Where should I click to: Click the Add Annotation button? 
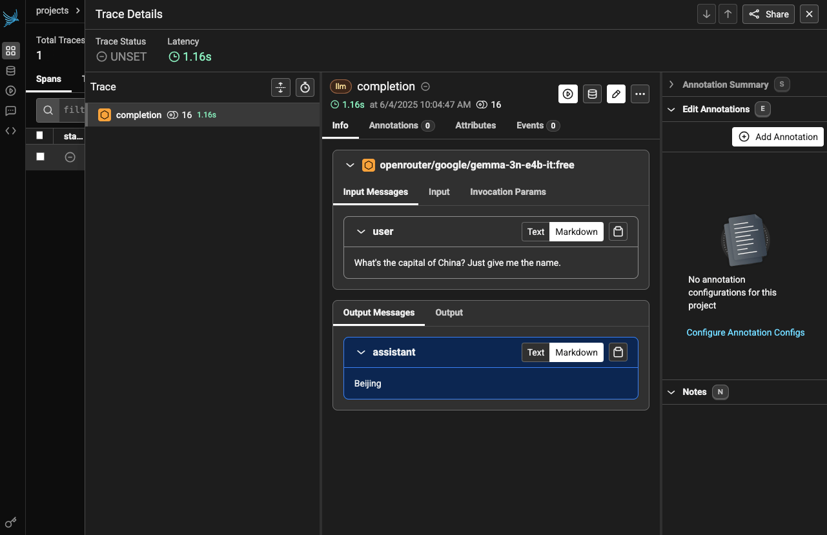778,137
